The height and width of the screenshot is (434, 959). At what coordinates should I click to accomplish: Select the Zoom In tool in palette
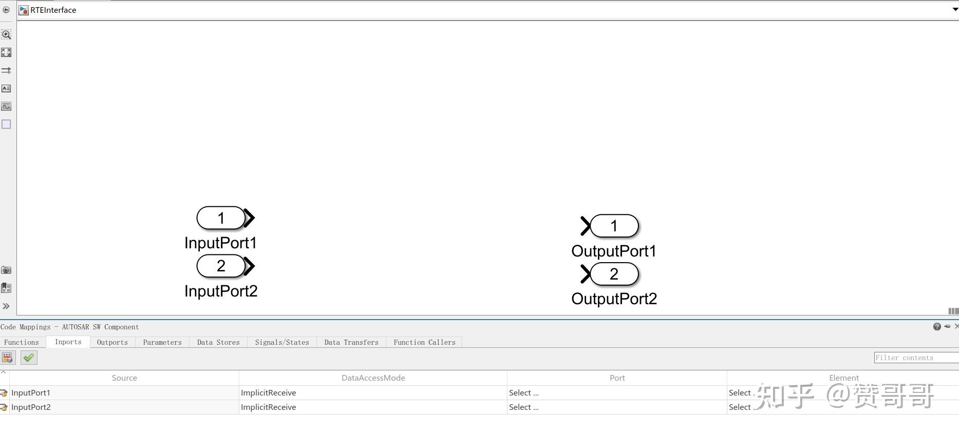(6, 34)
